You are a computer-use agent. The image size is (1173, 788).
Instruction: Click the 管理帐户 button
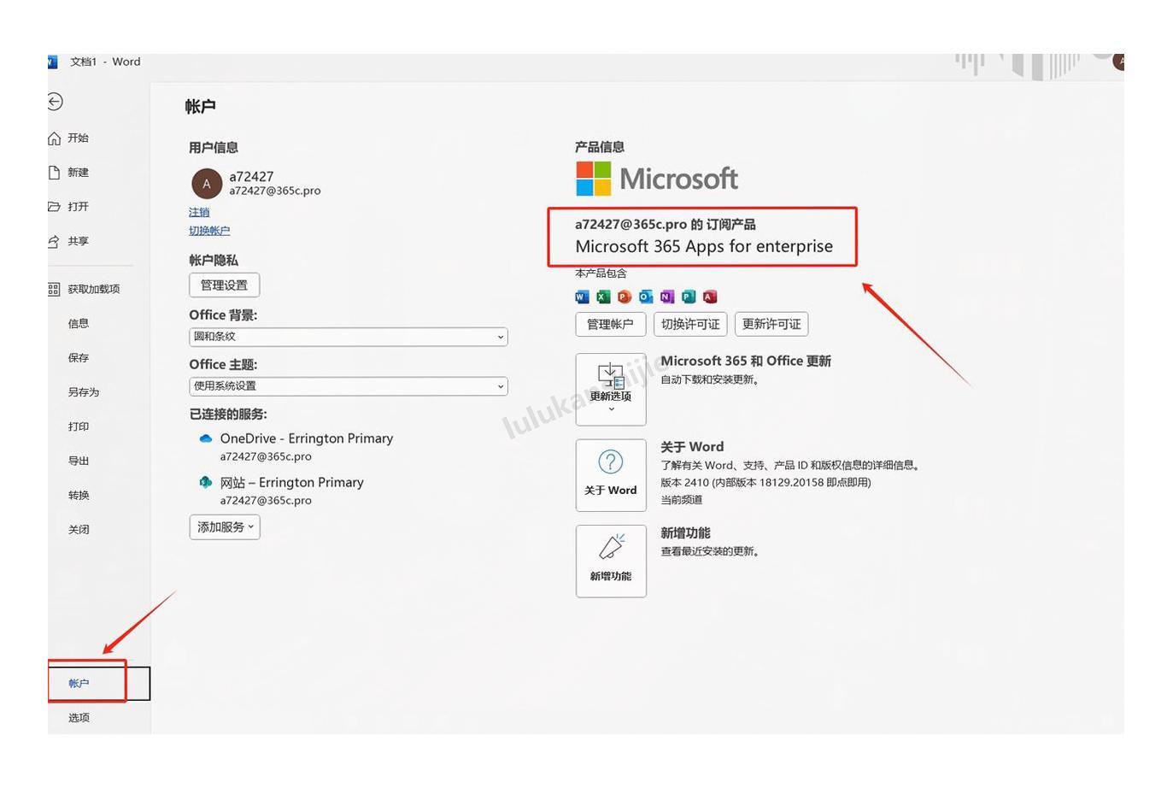pos(610,324)
